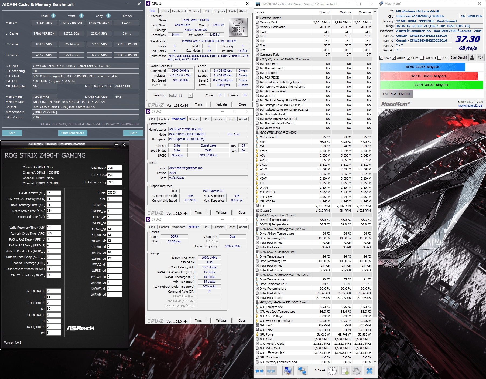Click HWiNFO networked monitors icon
The height and width of the screenshot is (379, 486).
pos(302,371)
